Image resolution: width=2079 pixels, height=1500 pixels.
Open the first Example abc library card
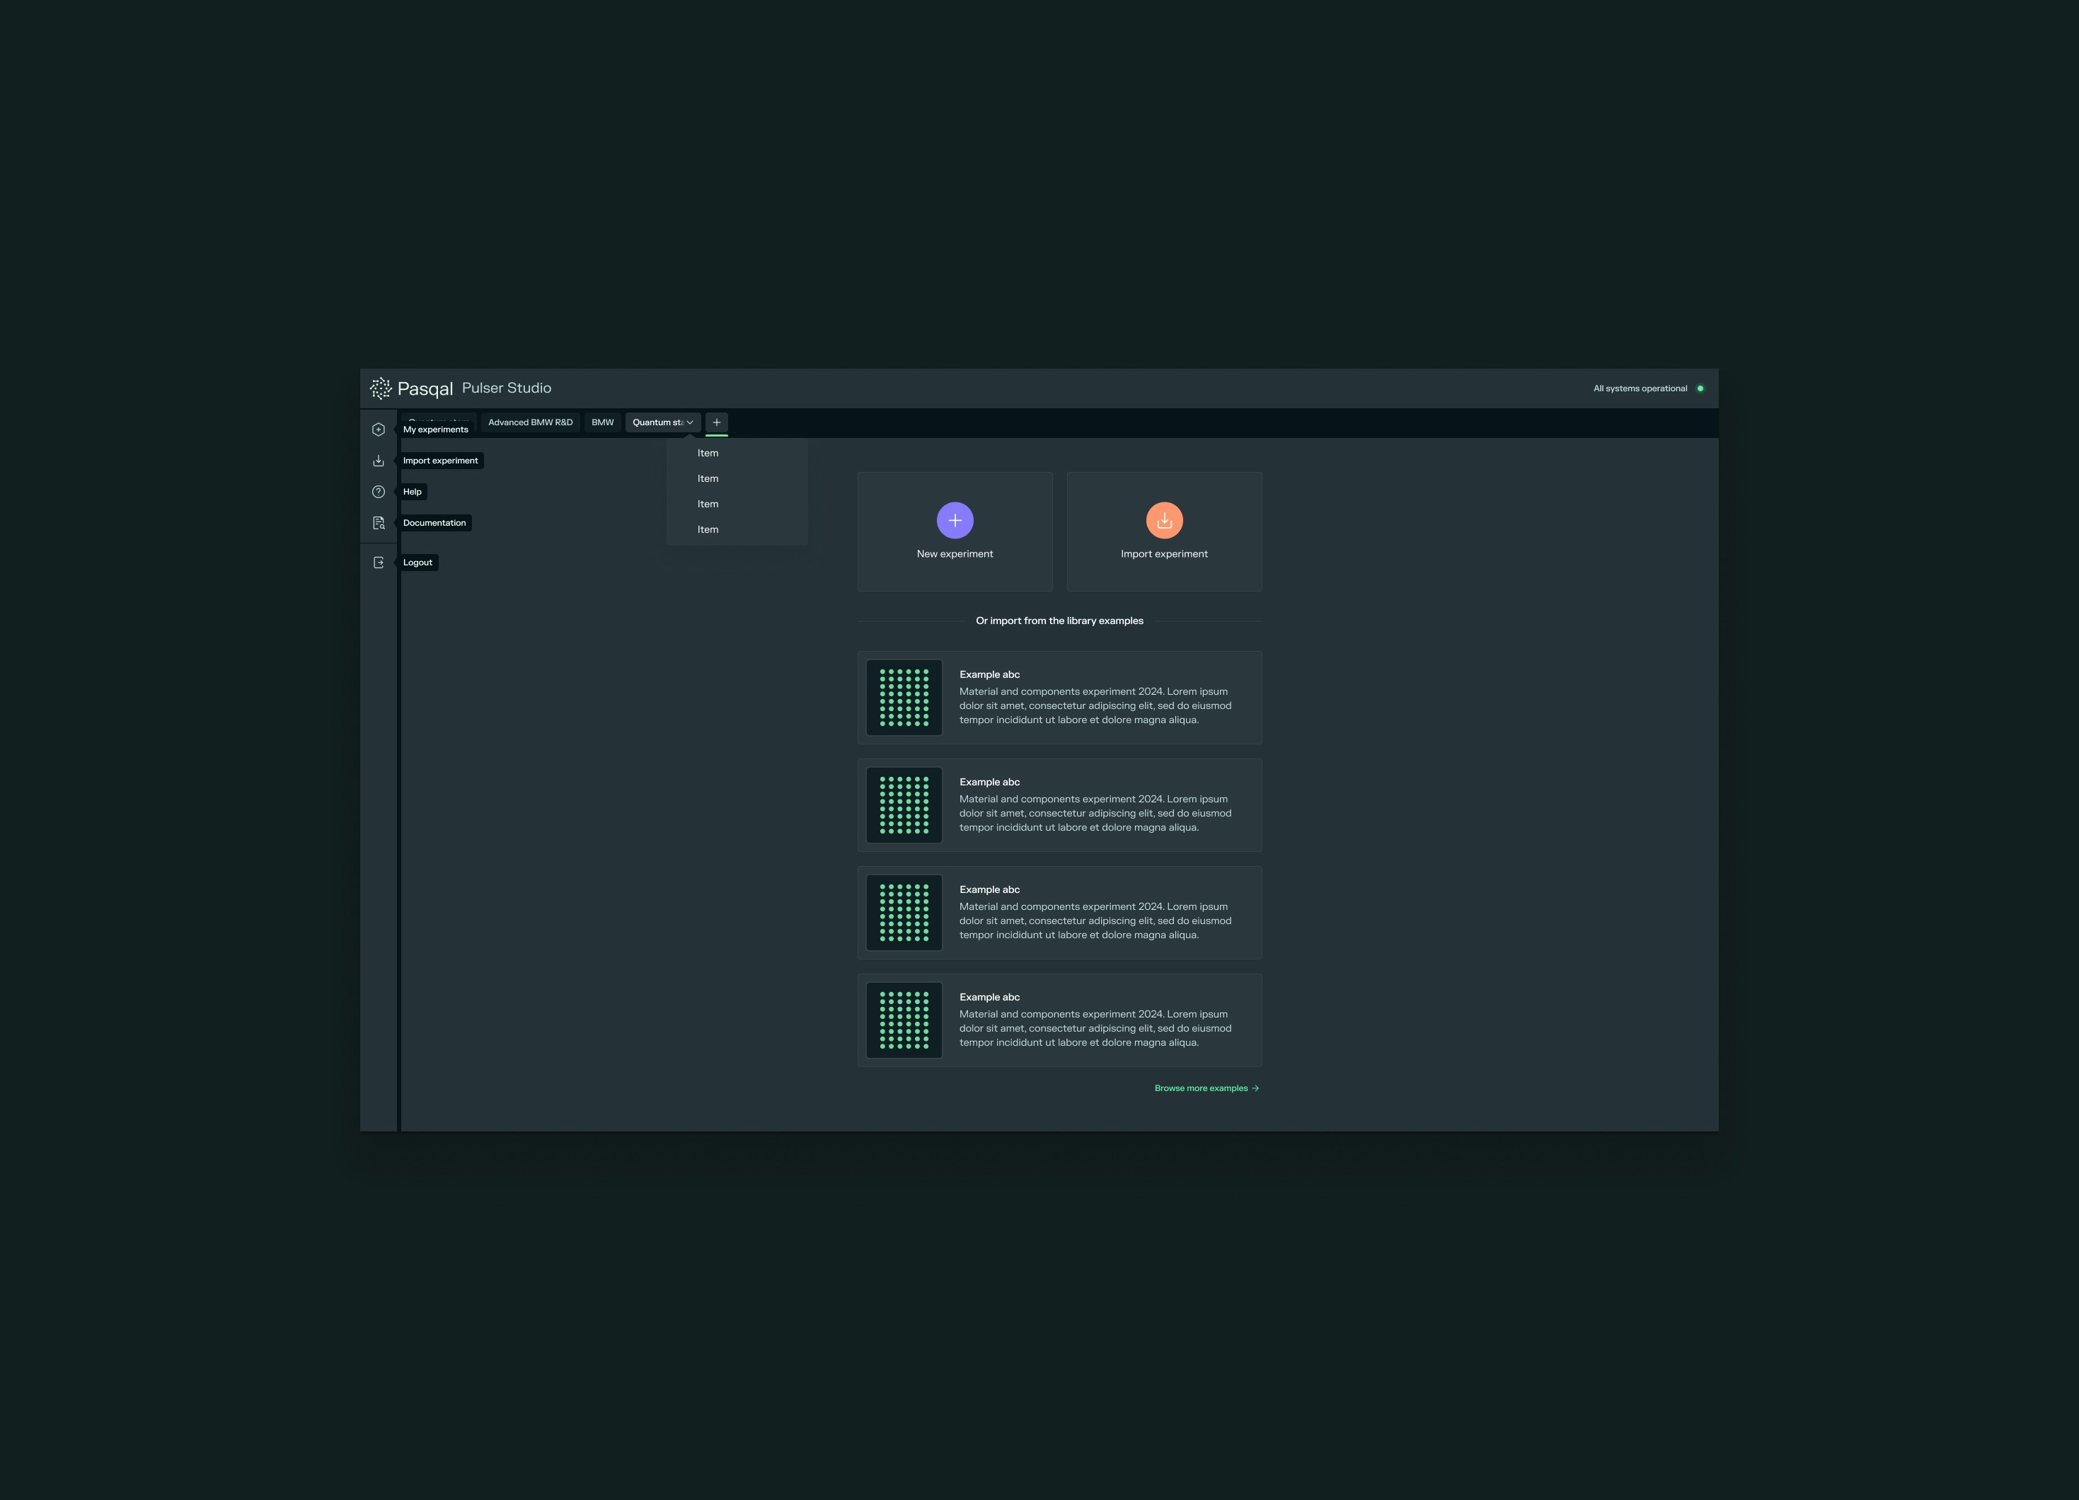coord(1059,698)
